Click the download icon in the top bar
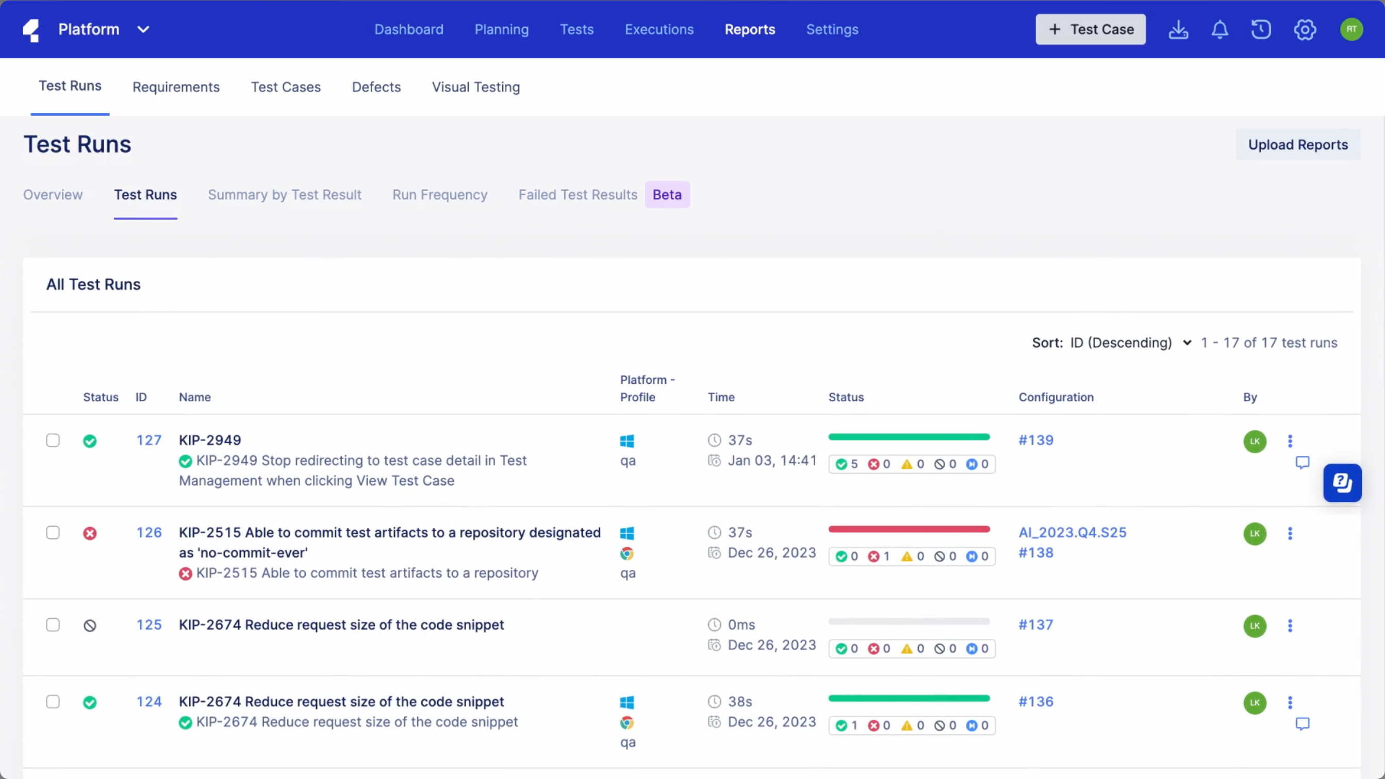This screenshot has height=779, width=1385. click(x=1178, y=29)
